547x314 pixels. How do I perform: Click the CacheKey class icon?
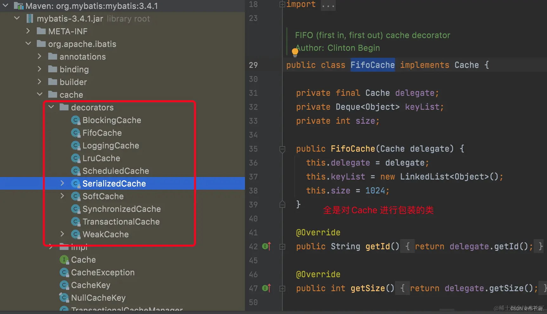(64, 285)
